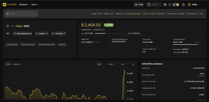Click the gas station icon in header
The height and width of the screenshot is (102, 209).
point(165,5)
